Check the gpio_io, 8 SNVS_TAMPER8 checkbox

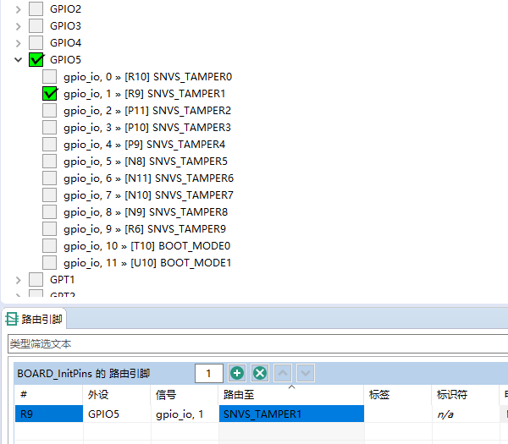pos(50,212)
